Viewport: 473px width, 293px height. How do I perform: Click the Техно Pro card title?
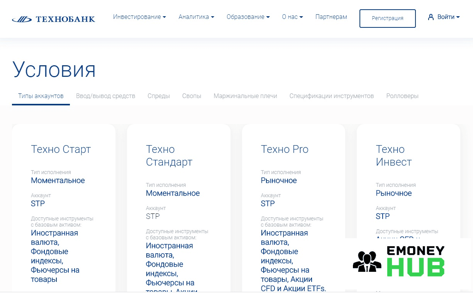point(285,149)
